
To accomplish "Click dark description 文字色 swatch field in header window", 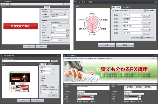I will click(x=131, y=96).
